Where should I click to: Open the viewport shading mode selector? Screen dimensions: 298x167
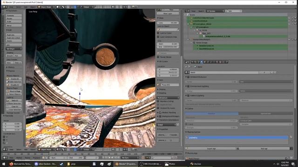tap(58, 7)
